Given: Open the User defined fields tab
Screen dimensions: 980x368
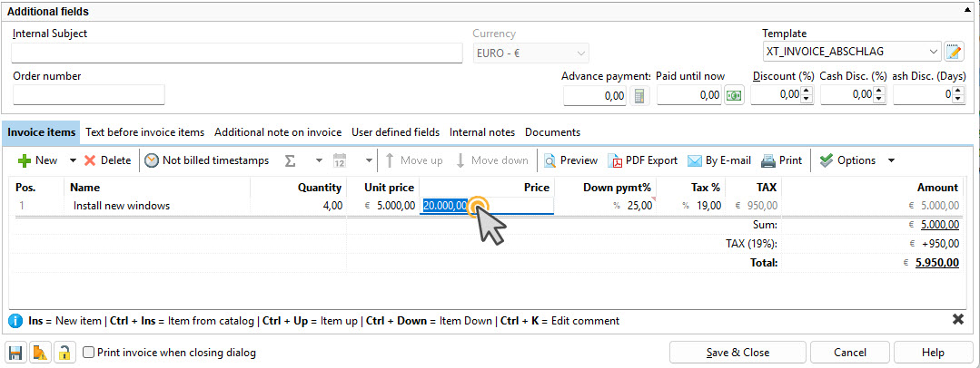Looking at the screenshot, I should click(x=395, y=132).
